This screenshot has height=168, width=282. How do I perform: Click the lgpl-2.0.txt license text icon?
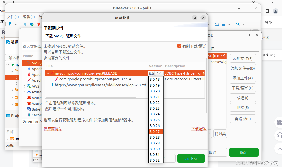coord(52,85)
